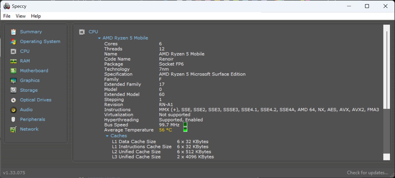The image size is (395, 178).
Task: Click the Motherboard circuit icon
Action: point(13,71)
